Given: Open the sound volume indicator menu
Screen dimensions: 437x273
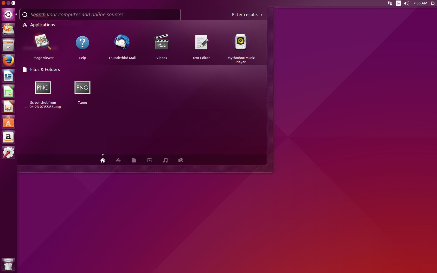Looking at the screenshot, I should coord(407,3).
